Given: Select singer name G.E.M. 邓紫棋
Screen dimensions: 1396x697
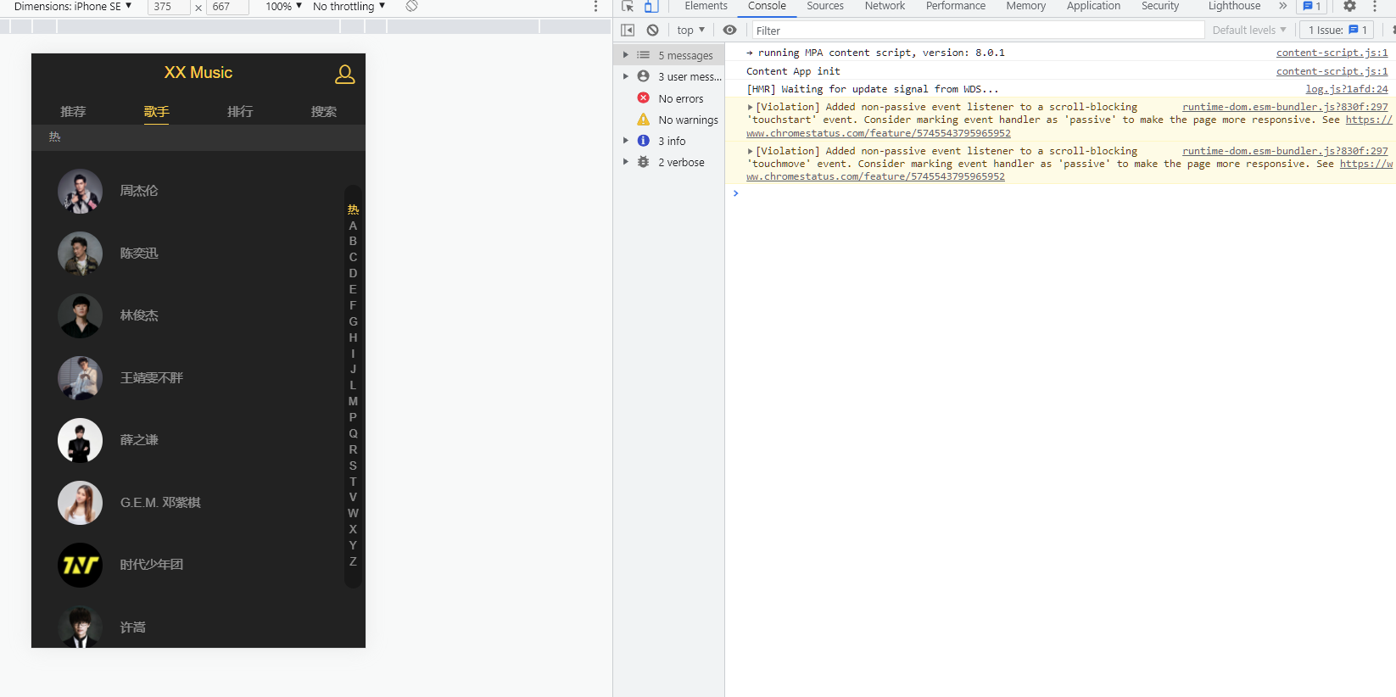Looking at the screenshot, I should point(160,503).
